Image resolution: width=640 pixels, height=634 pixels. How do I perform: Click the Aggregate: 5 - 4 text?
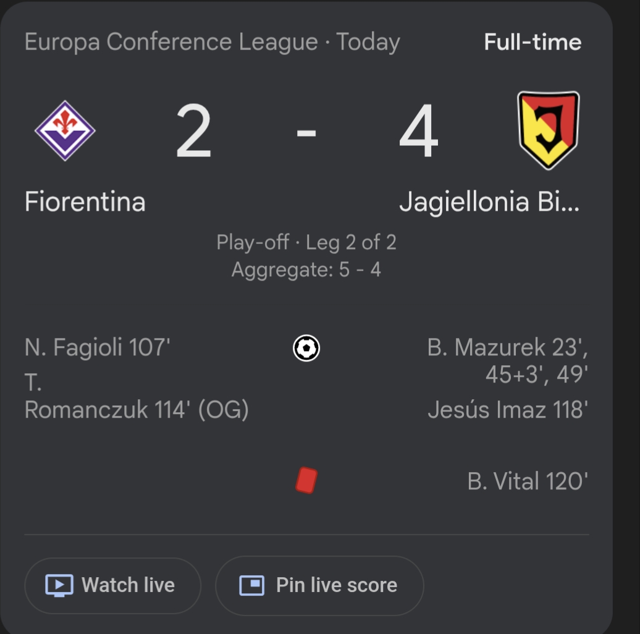point(306,270)
